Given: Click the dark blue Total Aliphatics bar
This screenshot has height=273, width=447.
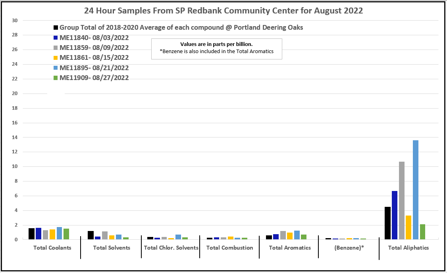Looking at the screenshot, I should point(395,215).
